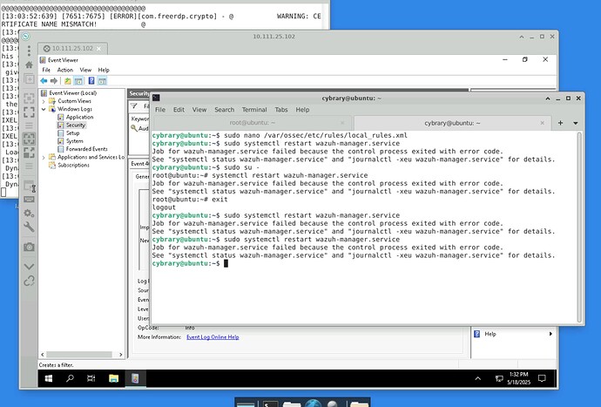
Task: Click Event Viewer icon on Windows taskbar
Action: (135, 378)
